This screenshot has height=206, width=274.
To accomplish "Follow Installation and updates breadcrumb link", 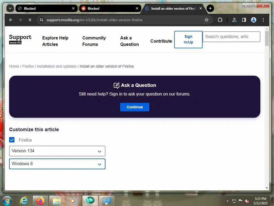I will (x=57, y=67).
